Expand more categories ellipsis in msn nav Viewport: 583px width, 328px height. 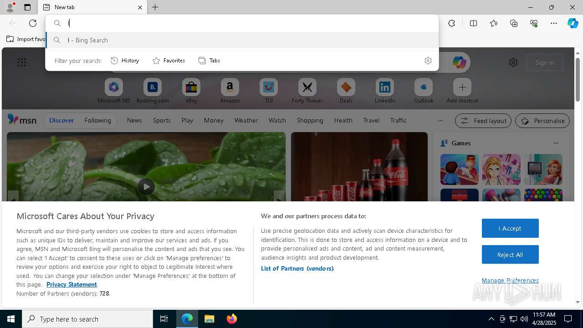[x=440, y=121]
